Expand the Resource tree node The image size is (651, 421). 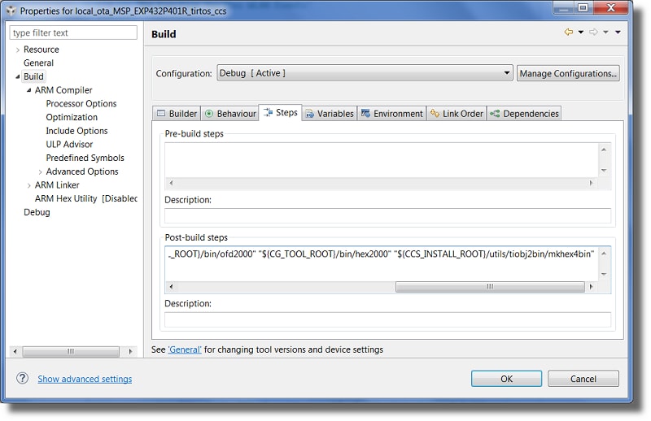click(x=18, y=50)
